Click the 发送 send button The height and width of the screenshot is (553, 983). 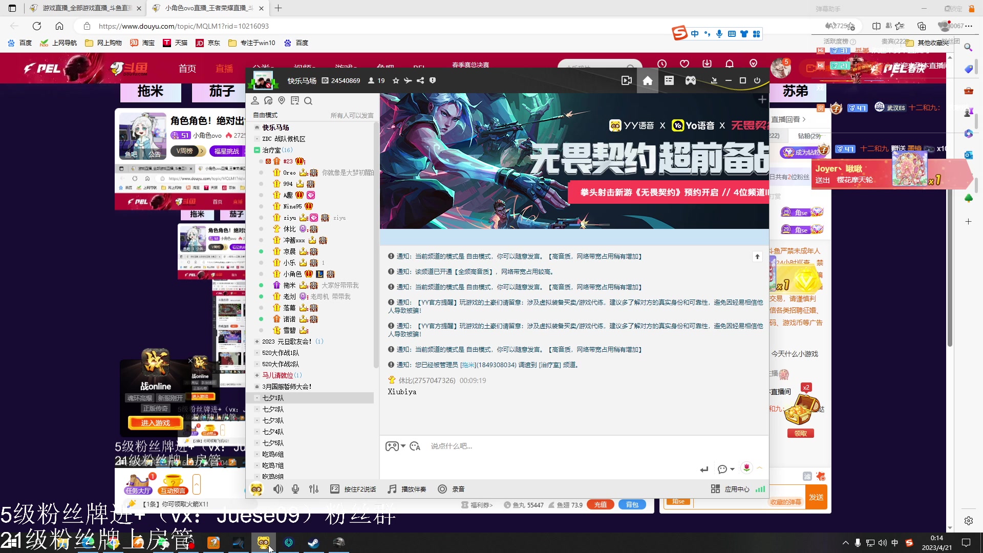pyautogui.click(x=816, y=497)
